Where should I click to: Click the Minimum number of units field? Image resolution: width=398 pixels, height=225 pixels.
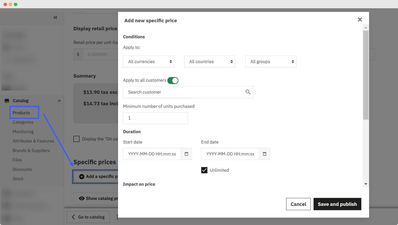click(x=155, y=118)
